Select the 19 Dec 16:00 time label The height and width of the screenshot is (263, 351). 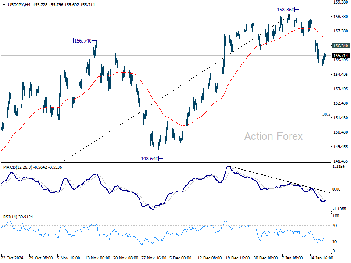coord(237,258)
